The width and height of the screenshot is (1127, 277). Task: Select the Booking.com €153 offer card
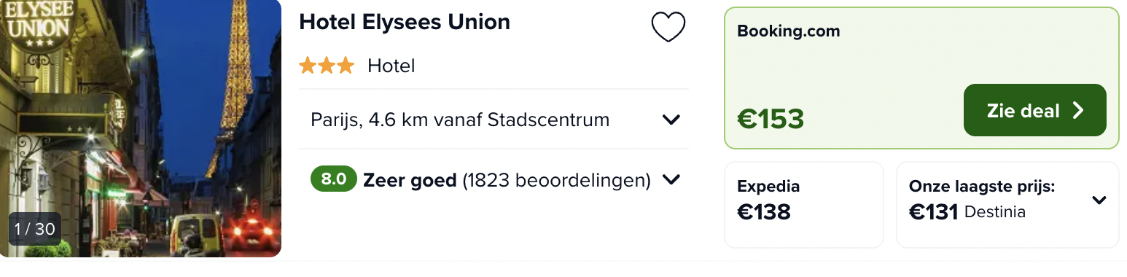coord(921,78)
